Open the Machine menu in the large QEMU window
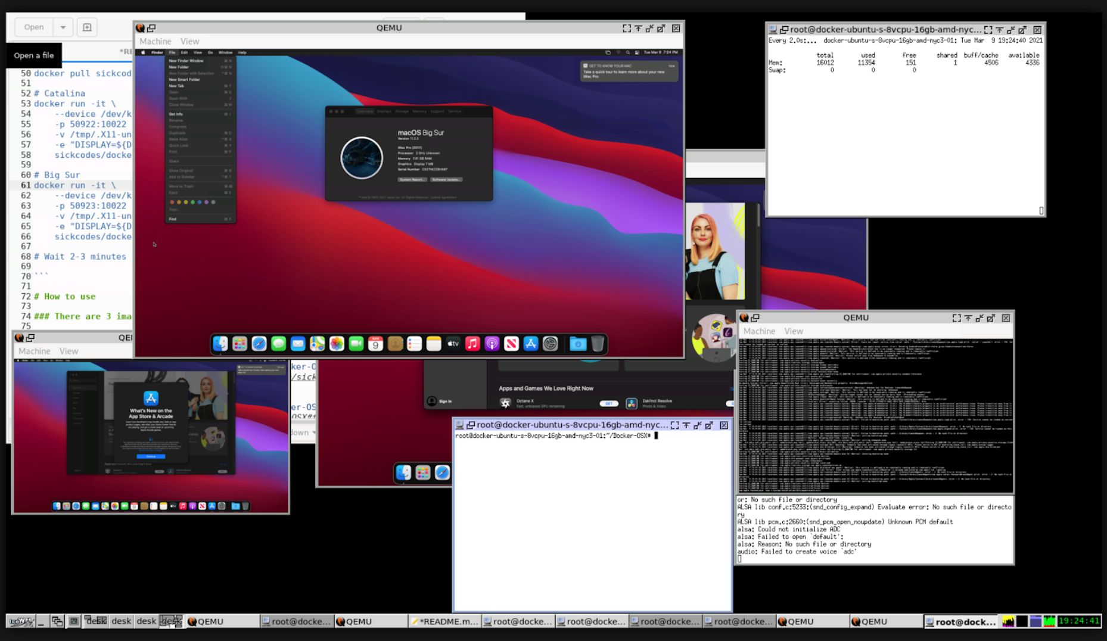 coord(155,41)
